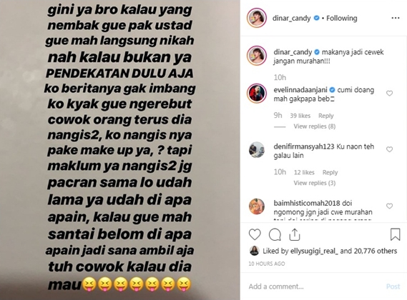Image resolution: width=407 pixels, height=300 pixels.
Task: Save the post using the bookmark icon
Action: click(x=395, y=234)
